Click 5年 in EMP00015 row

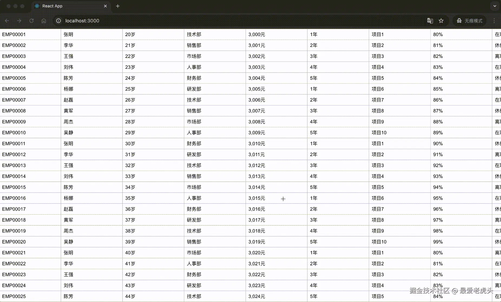click(314, 187)
